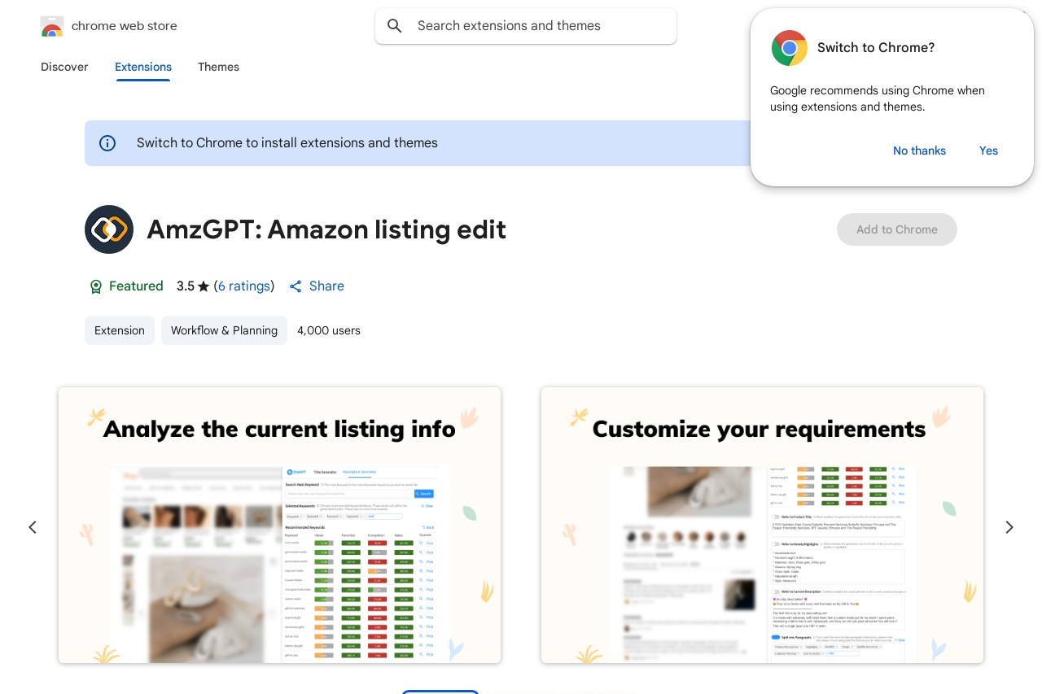Click the Workflow & Planning category chip
Viewport: 1042px width, 694px height.
tap(224, 330)
